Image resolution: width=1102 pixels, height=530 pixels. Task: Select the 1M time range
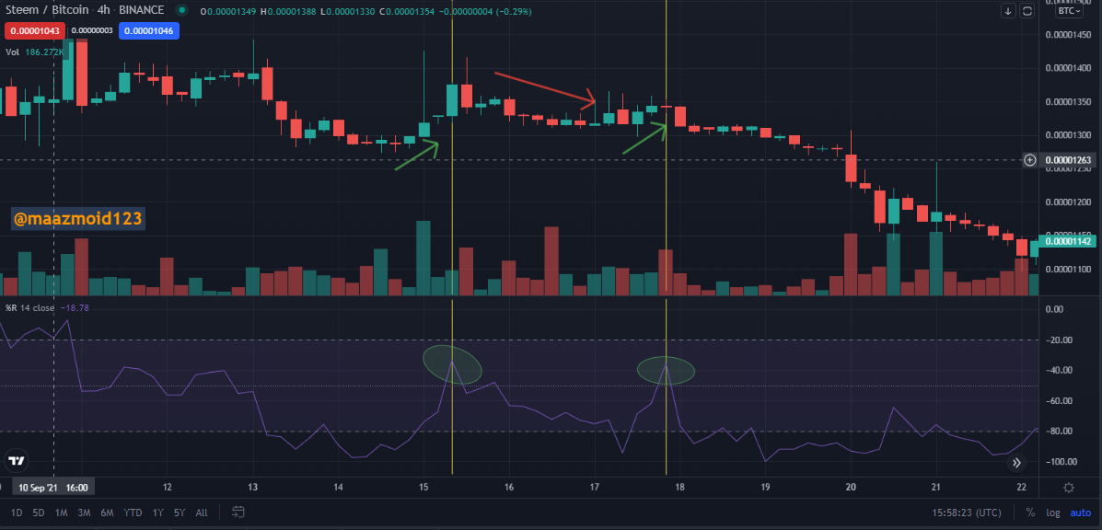pos(61,513)
